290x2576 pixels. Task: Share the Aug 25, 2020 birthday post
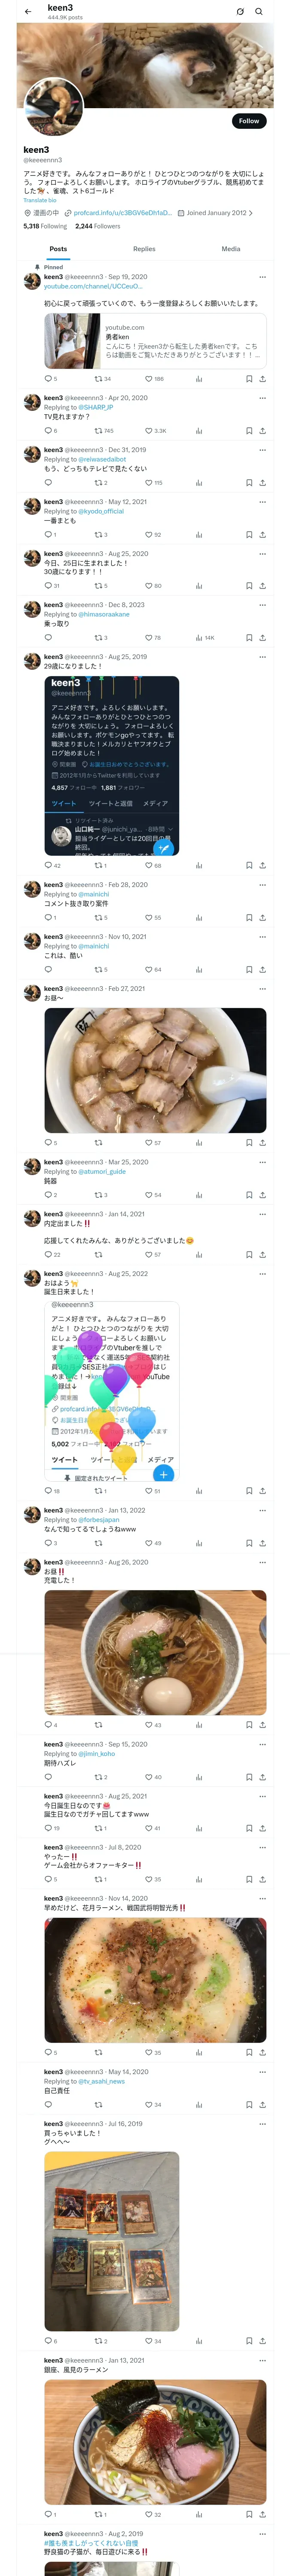(263, 586)
